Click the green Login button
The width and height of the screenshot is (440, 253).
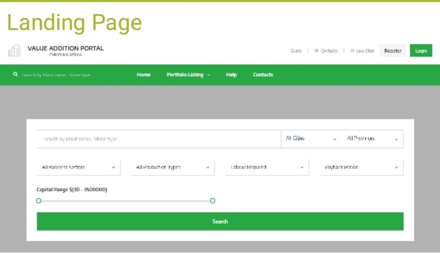coord(421,50)
